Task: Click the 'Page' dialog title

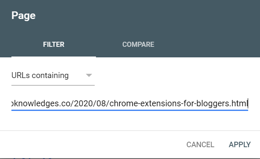Action: (x=23, y=16)
